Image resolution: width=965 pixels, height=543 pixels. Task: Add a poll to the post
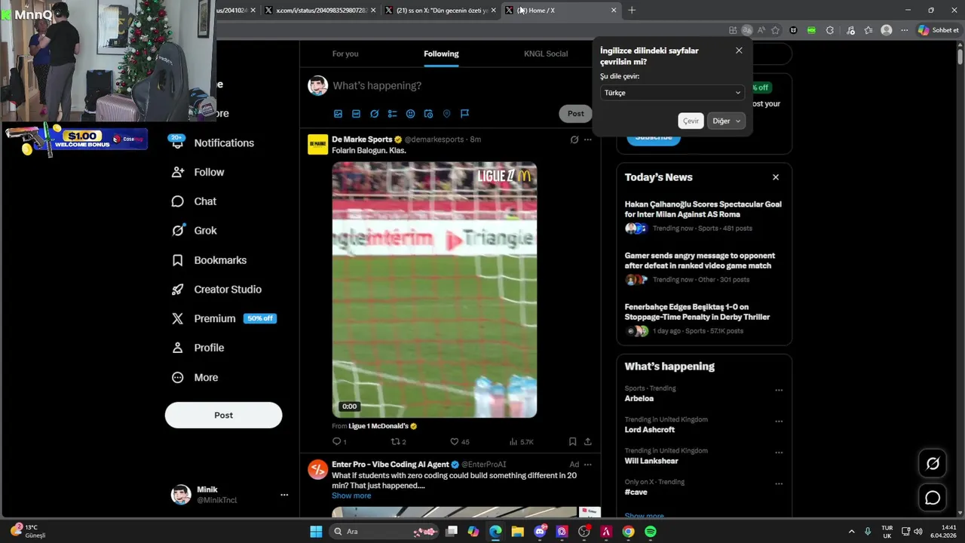(x=392, y=114)
